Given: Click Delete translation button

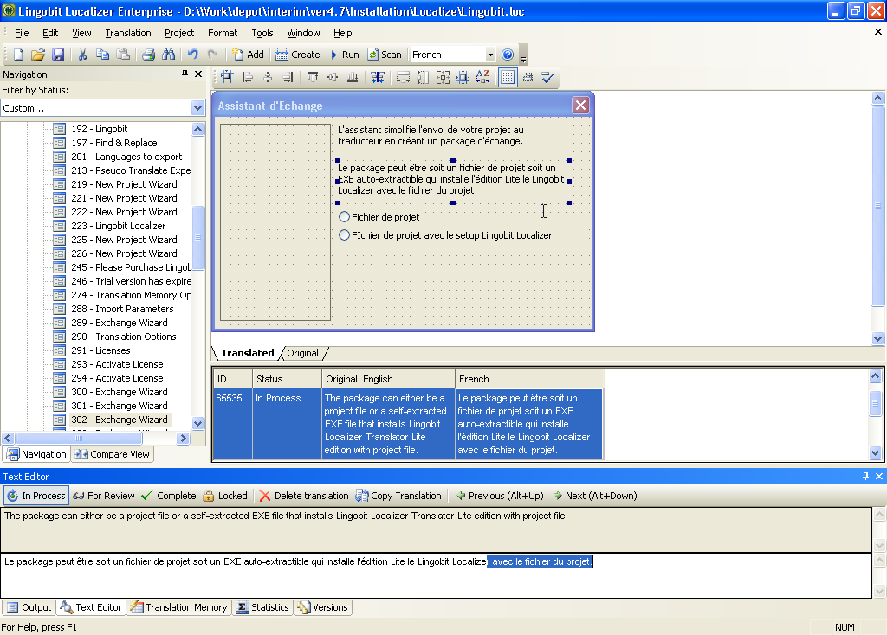Looking at the screenshot, I should tap(304, 496).
